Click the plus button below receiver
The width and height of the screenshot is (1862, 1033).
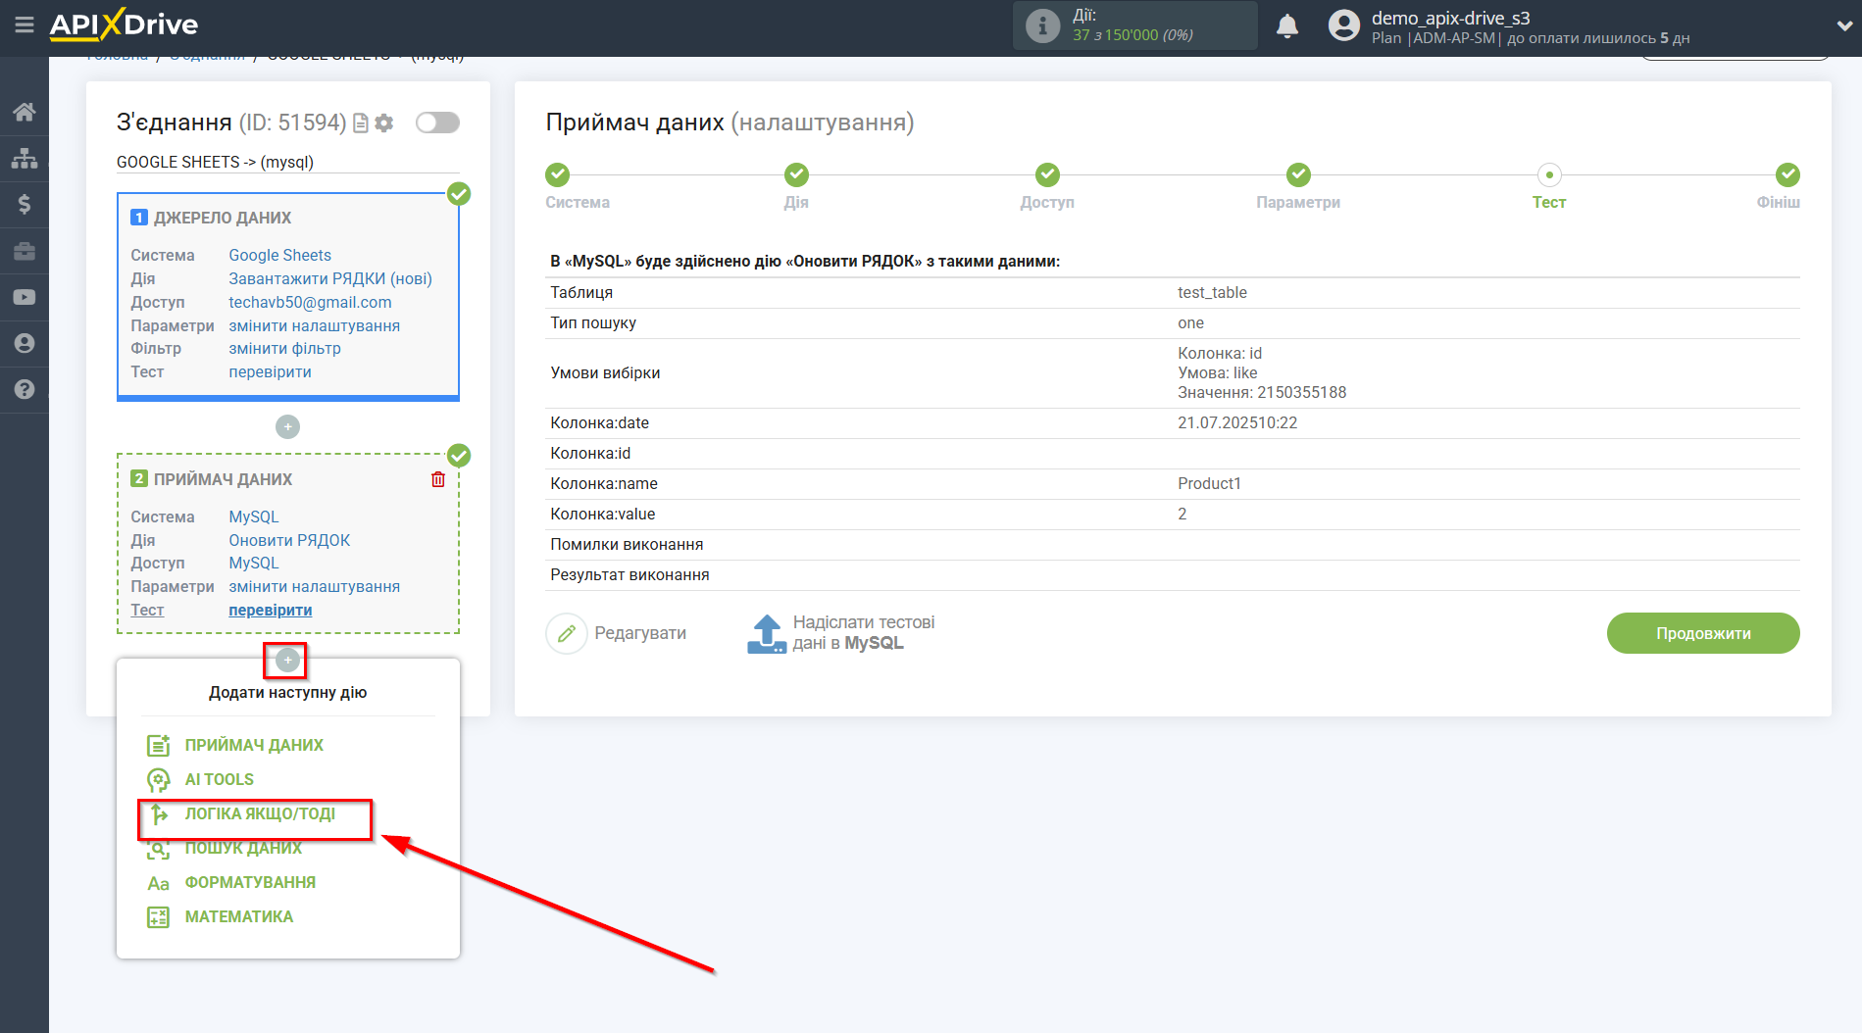click(x=287, y=661)
